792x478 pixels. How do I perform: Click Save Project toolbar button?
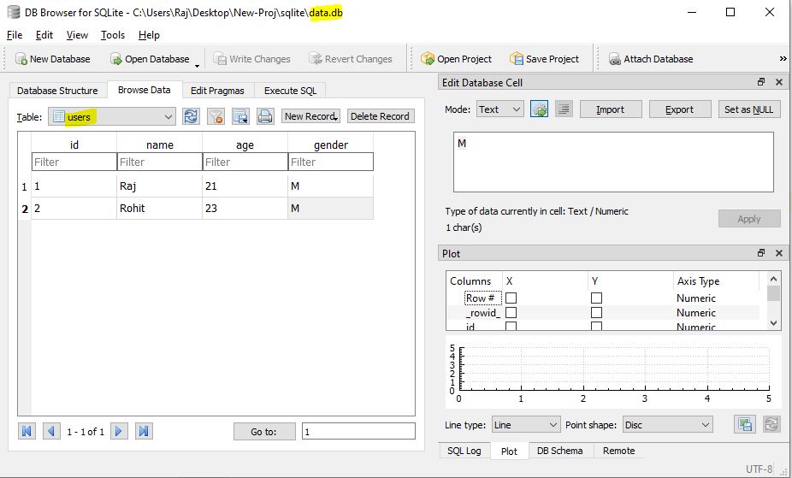pos(545,59)
